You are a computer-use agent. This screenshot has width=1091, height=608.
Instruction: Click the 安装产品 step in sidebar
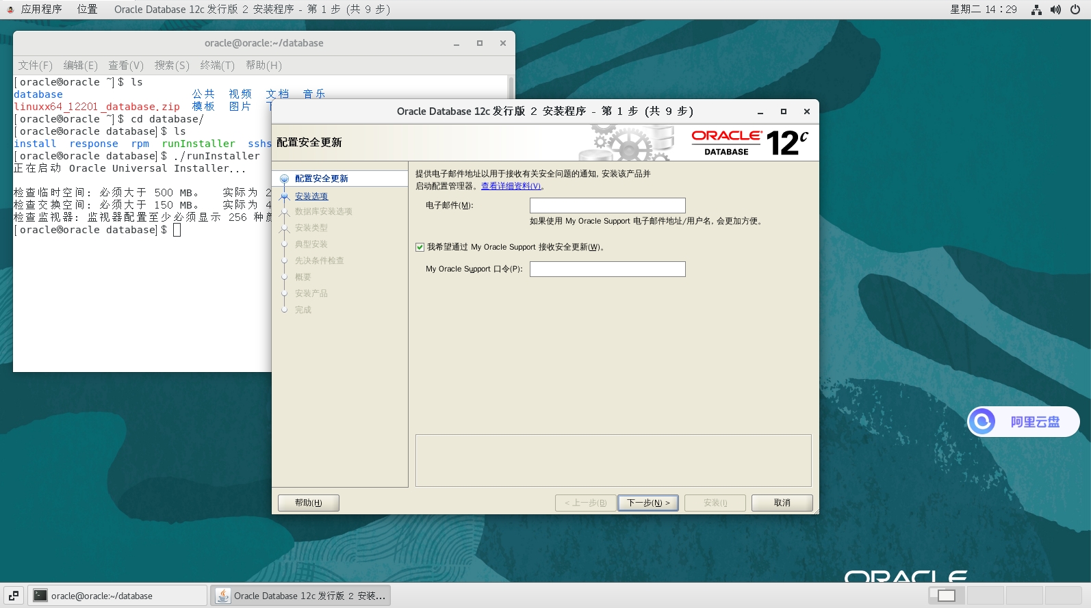tap(311, 293)
